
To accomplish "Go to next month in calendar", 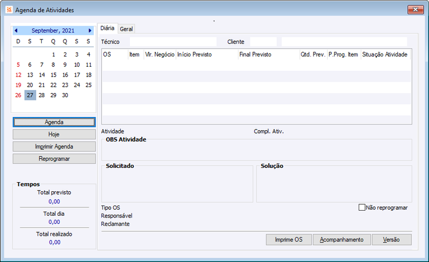I will click(x=90, y=31).
